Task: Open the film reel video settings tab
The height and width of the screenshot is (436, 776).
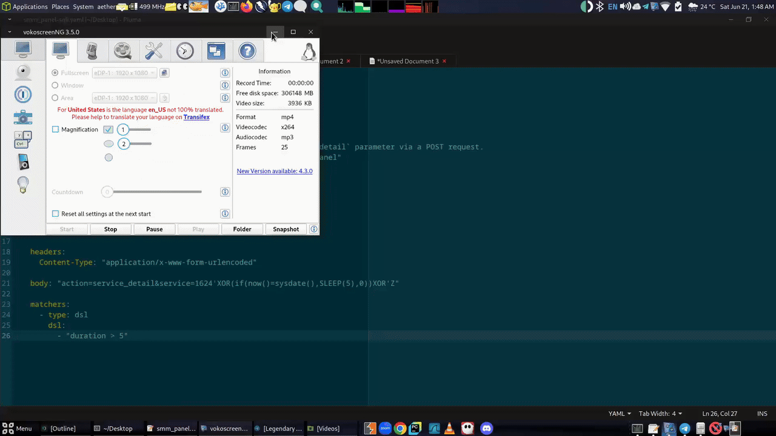Action: tap(123, 51)
